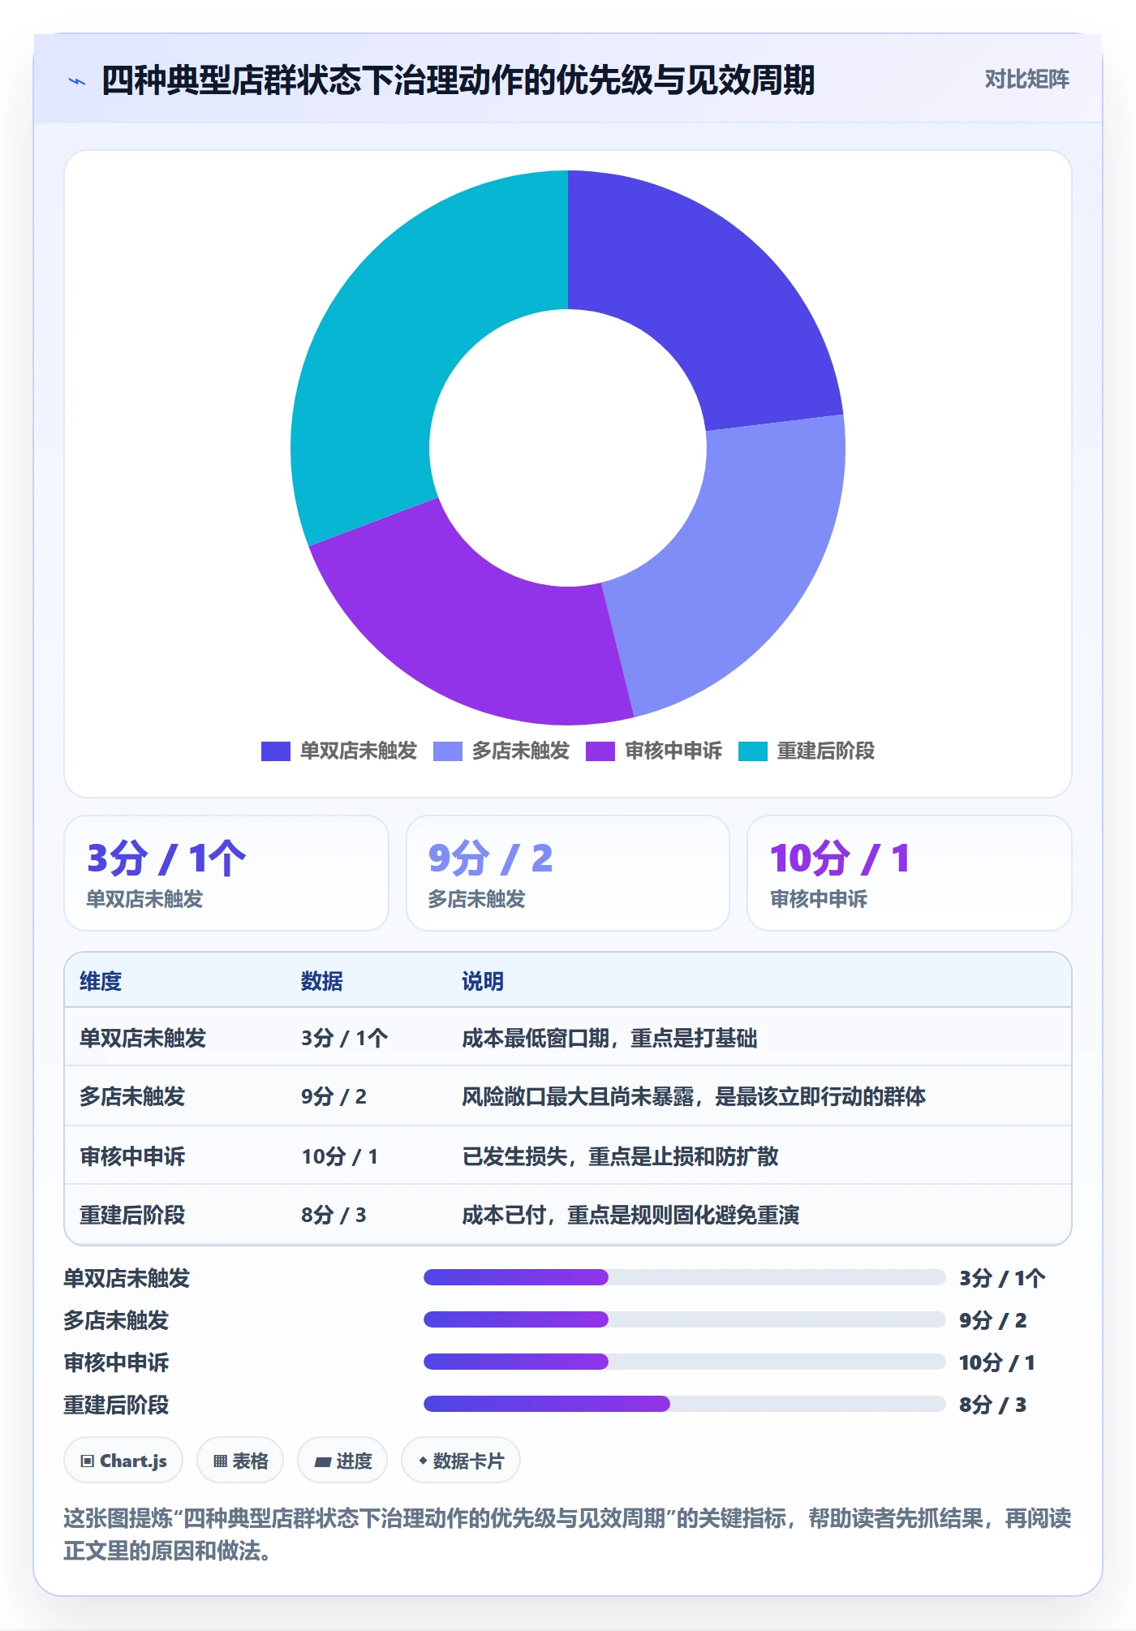Screen dimensions: 1136x1631
Task: Click the 表格 chip's grid icon
Action: point(220,1461)
